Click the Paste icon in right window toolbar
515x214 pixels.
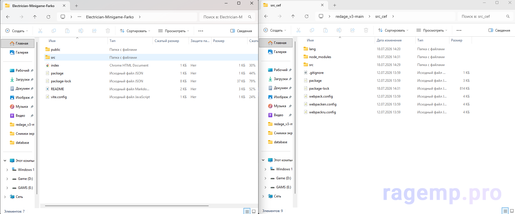point(326,30)
